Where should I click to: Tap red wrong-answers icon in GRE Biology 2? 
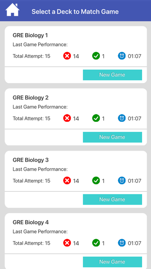(67, 118)
